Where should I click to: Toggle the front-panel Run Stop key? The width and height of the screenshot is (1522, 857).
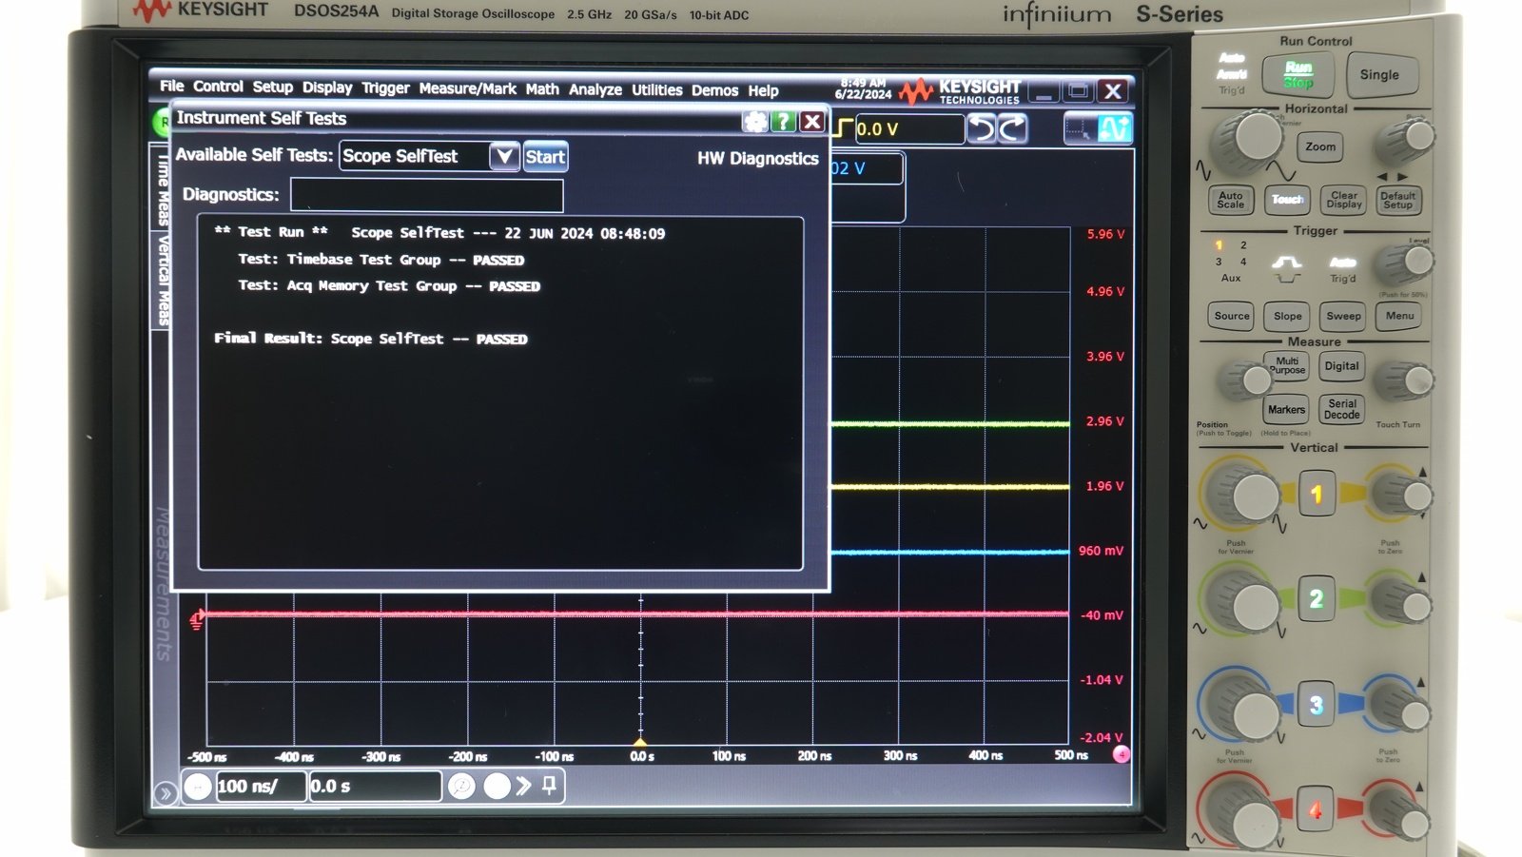tap(1298, 74)
